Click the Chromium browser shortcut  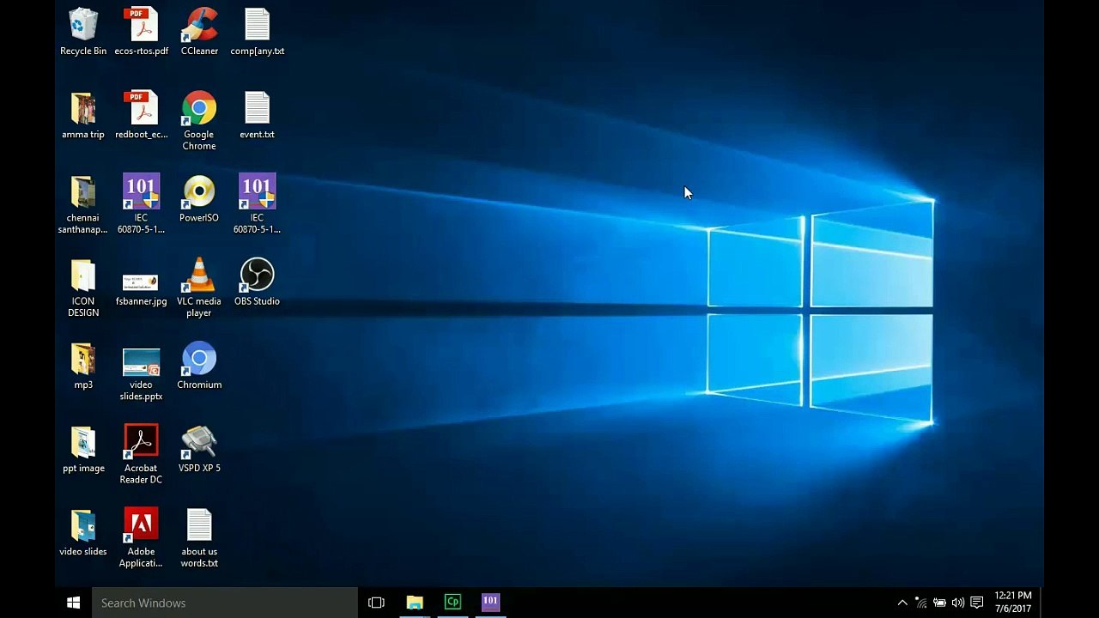[x=199, y=366]
